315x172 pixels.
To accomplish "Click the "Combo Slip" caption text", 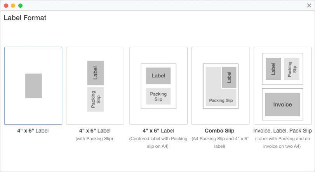I will (x=219, y=131).
